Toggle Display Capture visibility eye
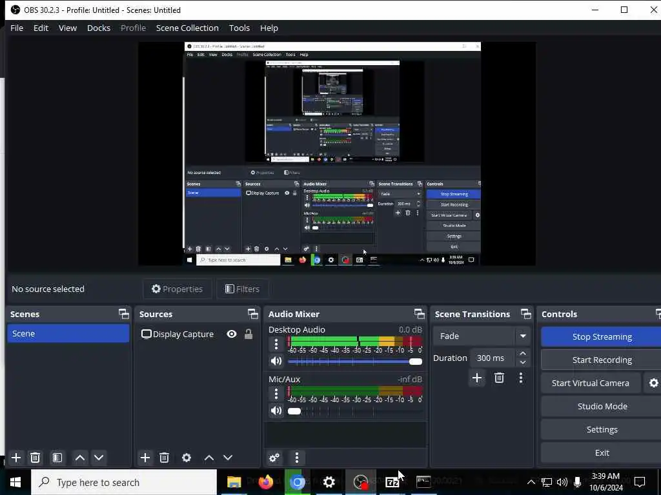Screen dimensions: 661x495 pyautogui.click(x=232, y=334)
